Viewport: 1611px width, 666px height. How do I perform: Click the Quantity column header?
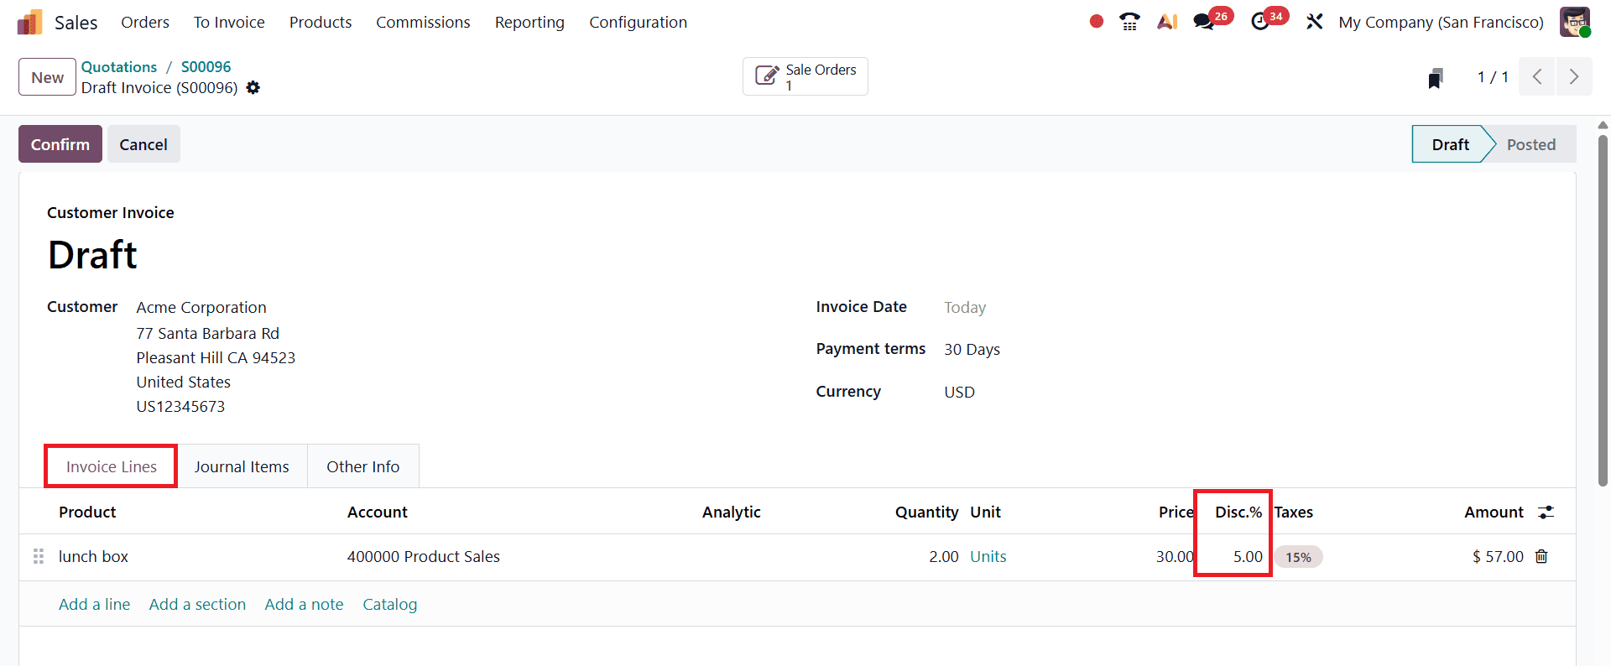pyautogui.click(x=926, y=512)
